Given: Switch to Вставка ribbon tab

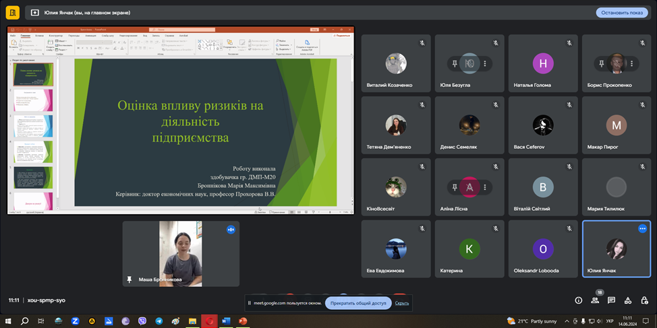Looking at the screenshot, I should click(39, 36).
